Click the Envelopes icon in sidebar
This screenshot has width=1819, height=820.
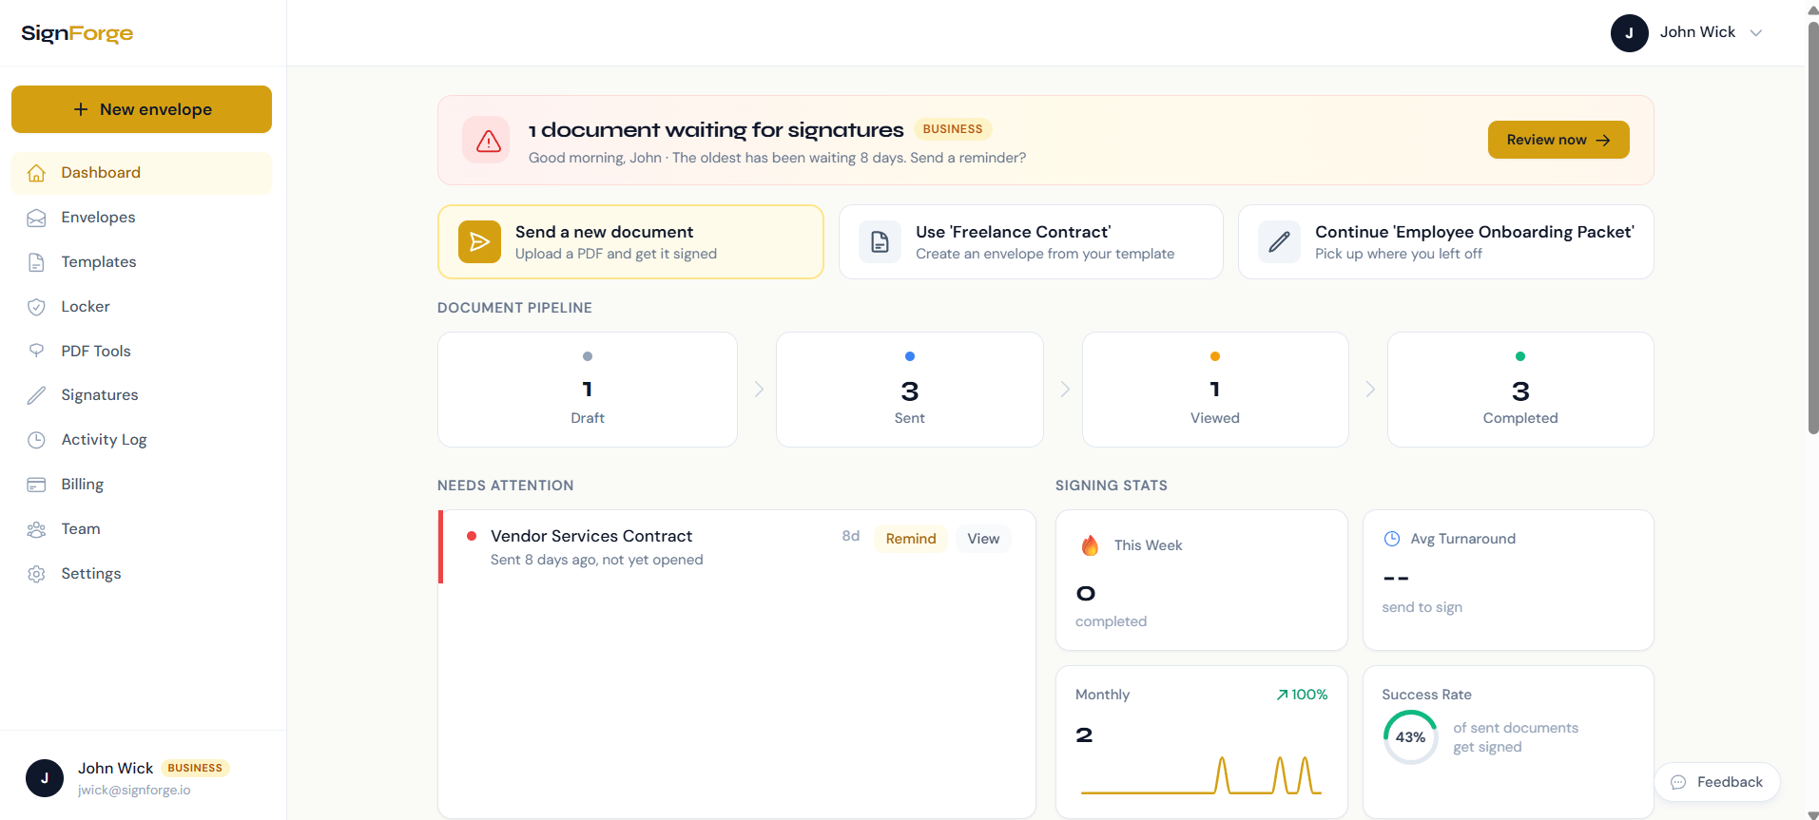(x=36, y=218)
